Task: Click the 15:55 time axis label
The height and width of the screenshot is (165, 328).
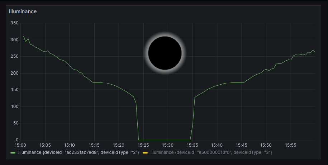Action: pos(290,145)
